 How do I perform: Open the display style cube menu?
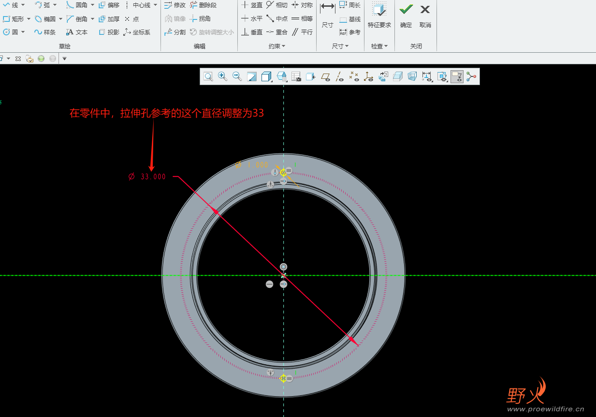[266, 76]
